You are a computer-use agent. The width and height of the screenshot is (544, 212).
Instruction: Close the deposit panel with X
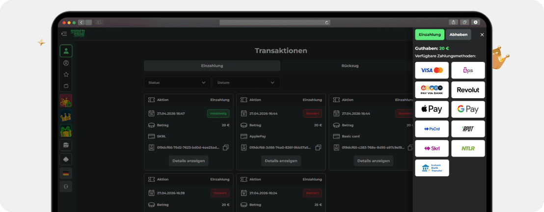pos(482,35)
